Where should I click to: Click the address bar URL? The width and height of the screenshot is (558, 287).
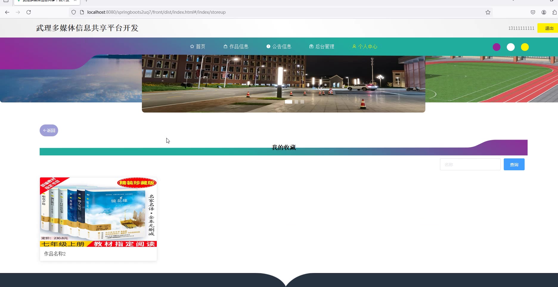[x=156, y=12]
